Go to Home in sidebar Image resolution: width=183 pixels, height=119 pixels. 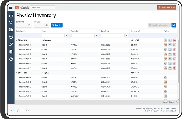click(11, 16)
